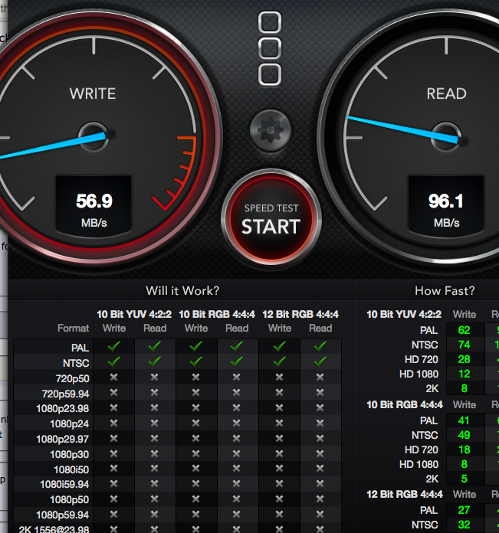
Task: Select the 720p50 format row label
Action: tap(73, 378)
